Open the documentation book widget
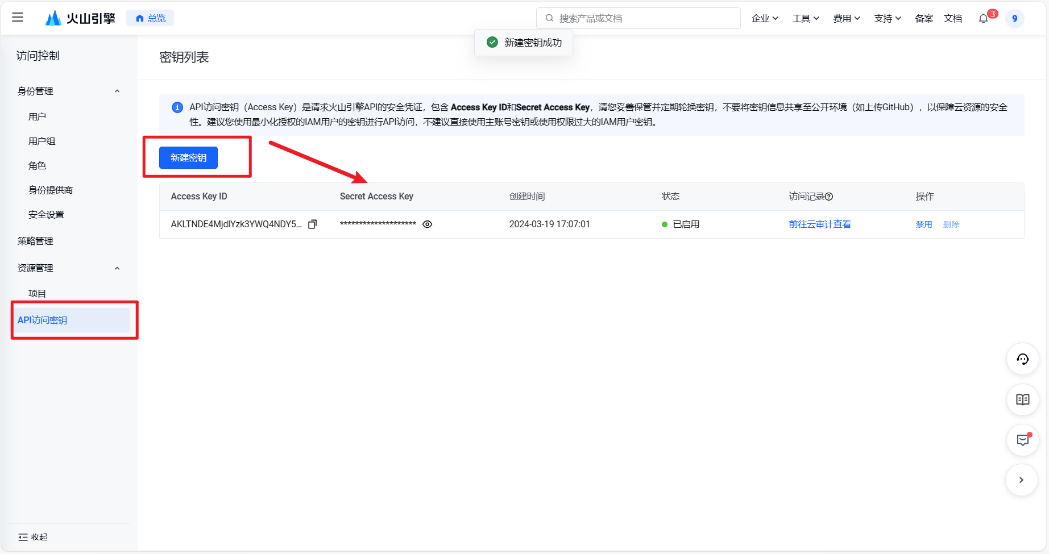This screenshot has height=554, width=1049. pos(1022,399)
